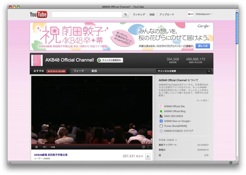Click the 354,508 subscriber count
This screenshot has height=175, width=246.
coord(173,59)
